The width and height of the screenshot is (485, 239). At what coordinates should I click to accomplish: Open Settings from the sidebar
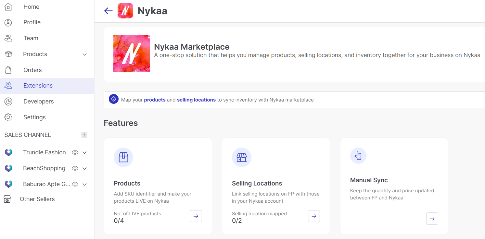pos(34,117)
